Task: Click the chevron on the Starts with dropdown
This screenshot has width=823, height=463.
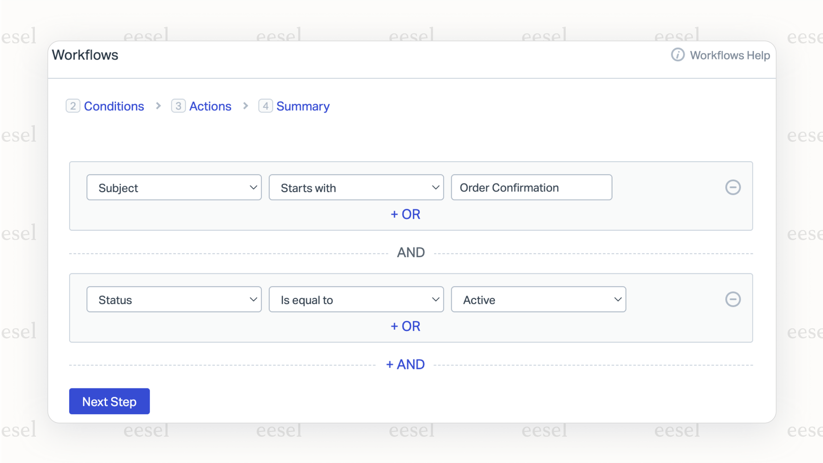Action: 436,187
